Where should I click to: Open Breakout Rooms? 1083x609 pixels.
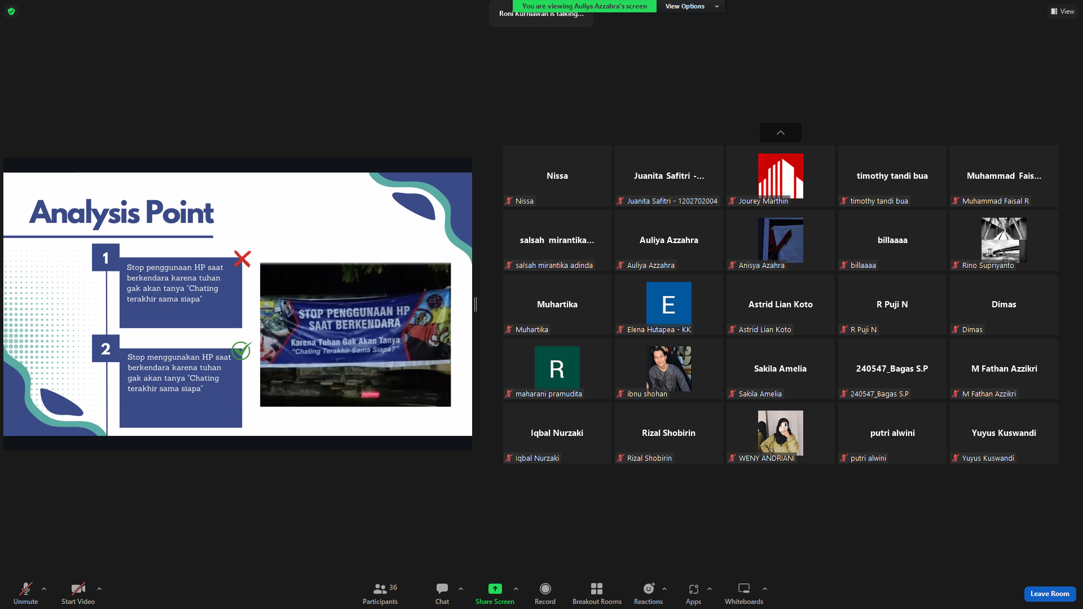pos(597,594)
